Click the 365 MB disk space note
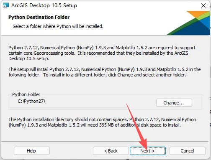 102,122
